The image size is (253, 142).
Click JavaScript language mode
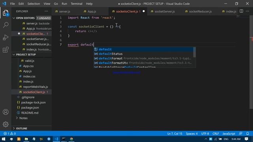click(x=228, y=133)
